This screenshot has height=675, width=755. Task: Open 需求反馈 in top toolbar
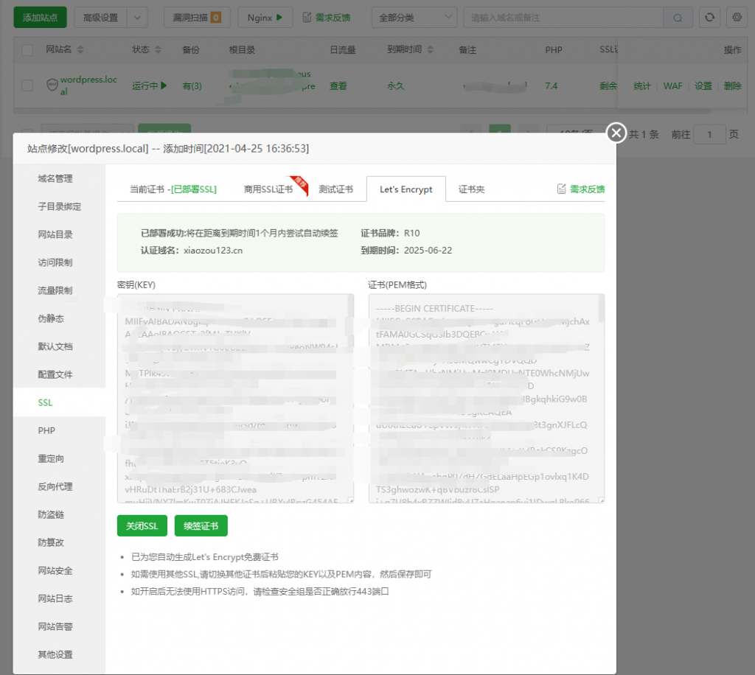click(x=327, y=18)
